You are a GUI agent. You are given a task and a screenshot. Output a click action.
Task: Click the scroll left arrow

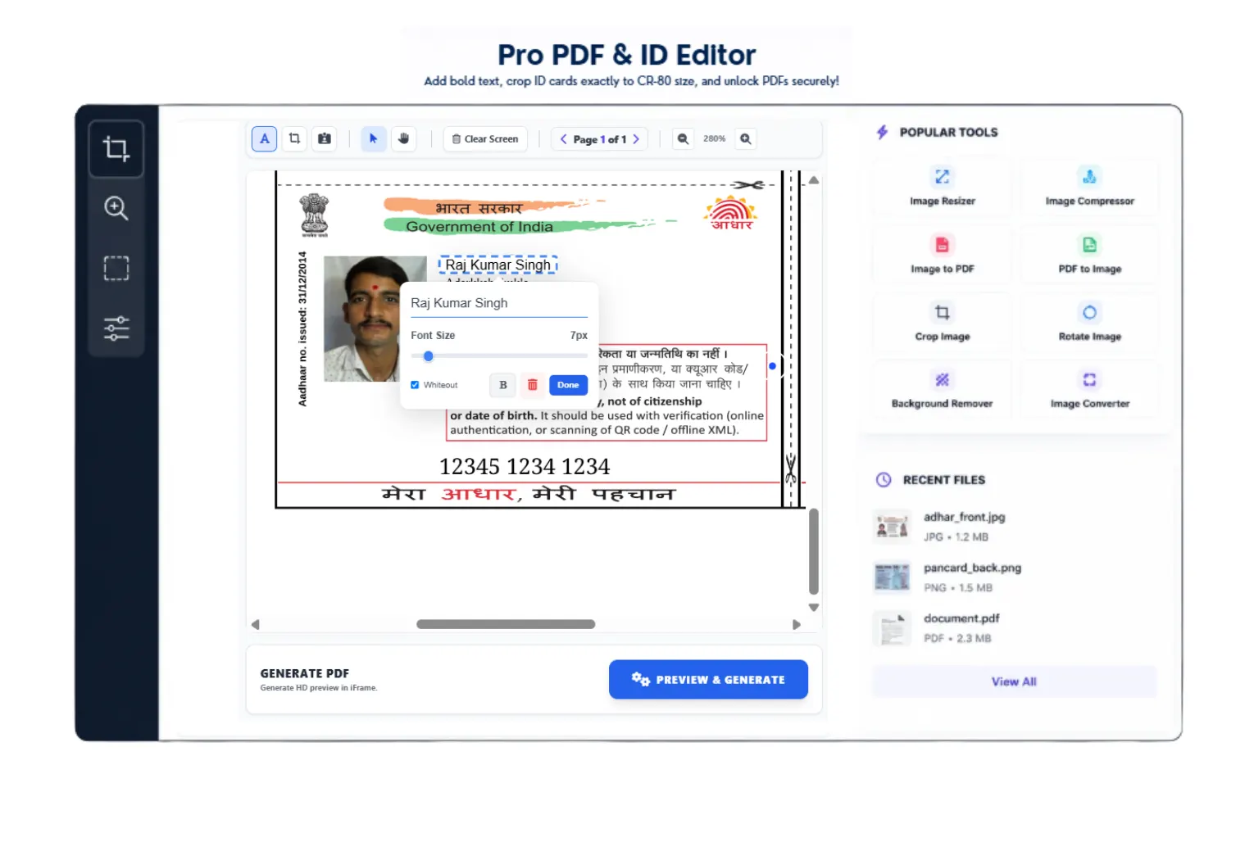255,624
